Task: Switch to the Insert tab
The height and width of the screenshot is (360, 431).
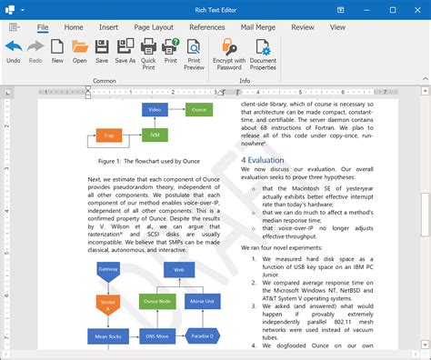Action: pyautogui.click(x=108, y=27)
